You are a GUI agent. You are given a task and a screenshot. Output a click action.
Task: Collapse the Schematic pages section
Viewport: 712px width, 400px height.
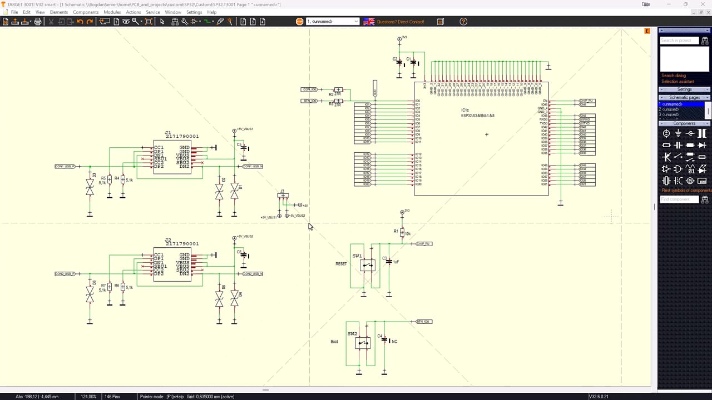point(684,98)
